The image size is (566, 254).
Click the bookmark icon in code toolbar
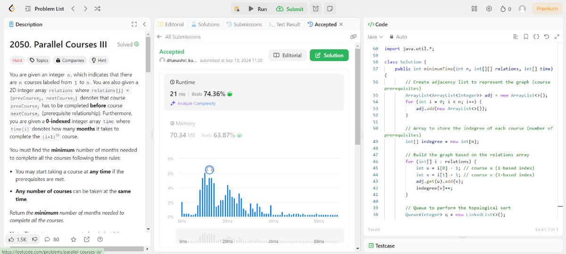pyautogui.click(x=525, y=36)
